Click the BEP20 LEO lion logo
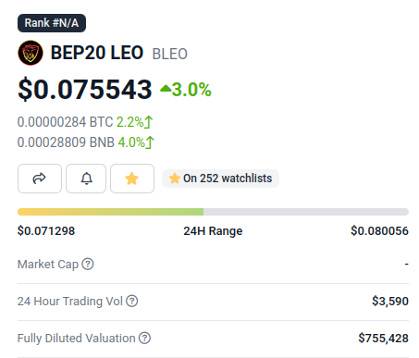 31,53
